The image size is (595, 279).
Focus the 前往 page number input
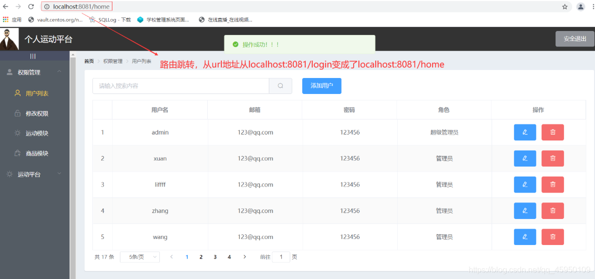click(281, 257)
